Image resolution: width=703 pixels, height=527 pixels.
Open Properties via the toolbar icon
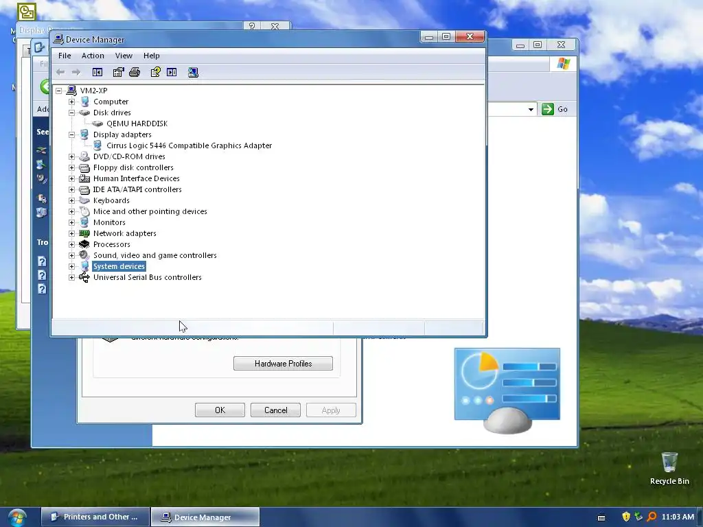tap(118, 72)
